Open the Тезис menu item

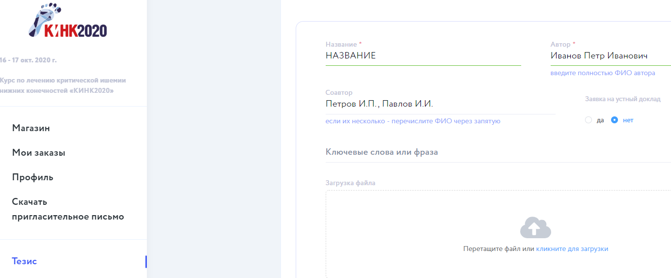pyautogui.click(x=25, y=261)
